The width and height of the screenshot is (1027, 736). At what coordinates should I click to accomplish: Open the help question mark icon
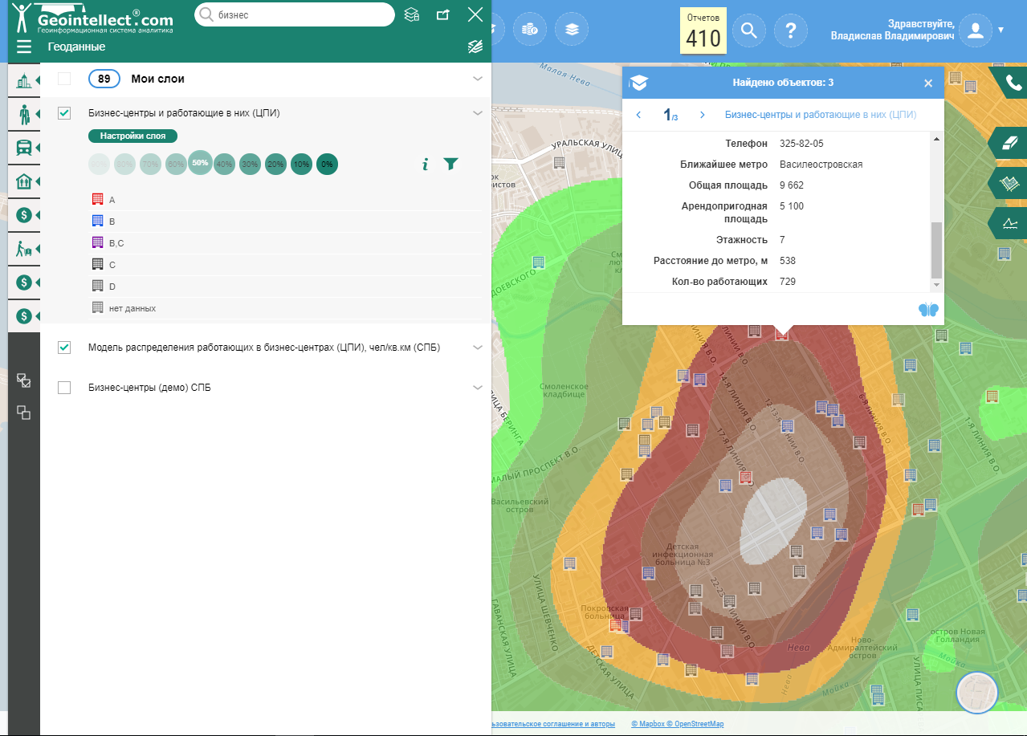(790, 30)
